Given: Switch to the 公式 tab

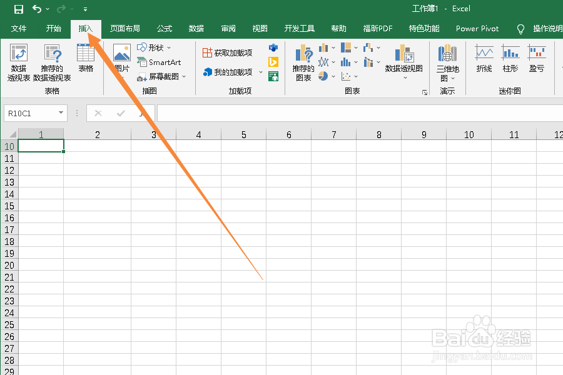Looking at the screenshot, I should pos(165,28).
